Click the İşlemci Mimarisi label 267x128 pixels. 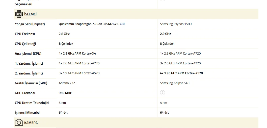pos(27,113)
